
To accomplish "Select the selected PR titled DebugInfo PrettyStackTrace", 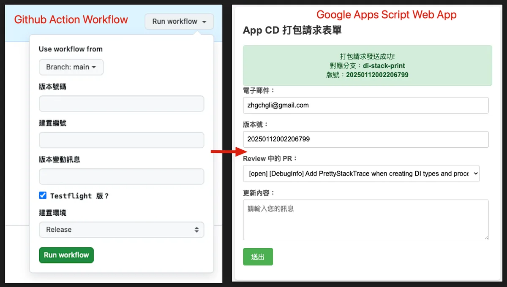I will 361,173.
